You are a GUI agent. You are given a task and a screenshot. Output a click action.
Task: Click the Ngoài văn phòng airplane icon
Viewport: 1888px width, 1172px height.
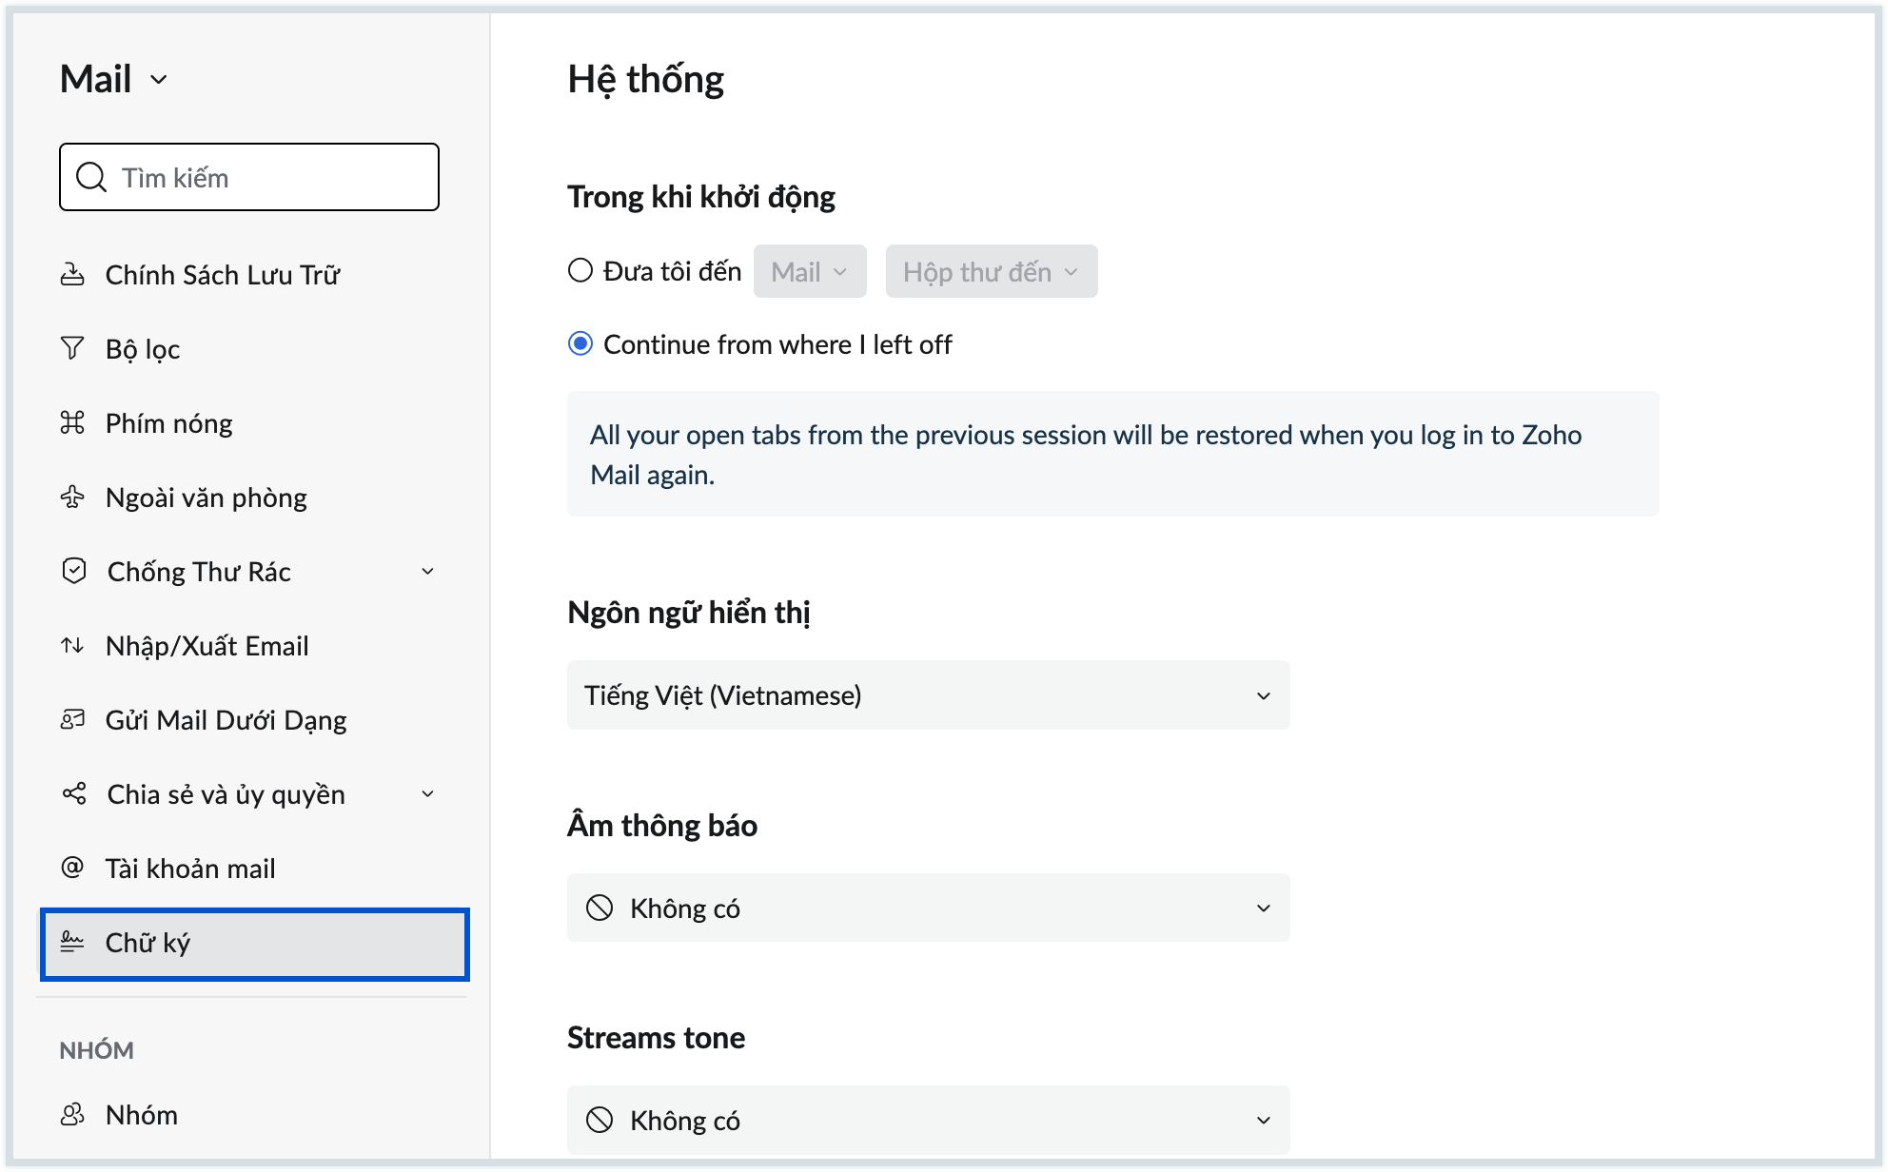click(72, 497)
